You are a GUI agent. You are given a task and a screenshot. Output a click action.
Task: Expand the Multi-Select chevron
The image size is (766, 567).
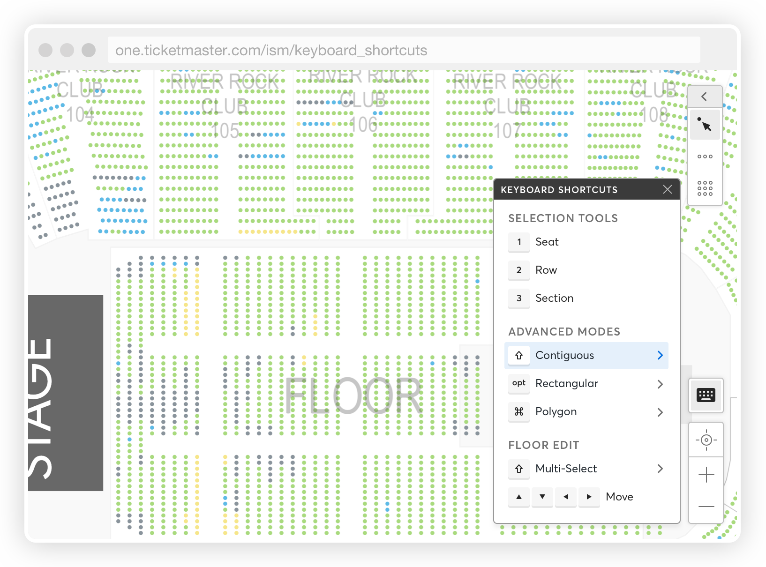660,469
